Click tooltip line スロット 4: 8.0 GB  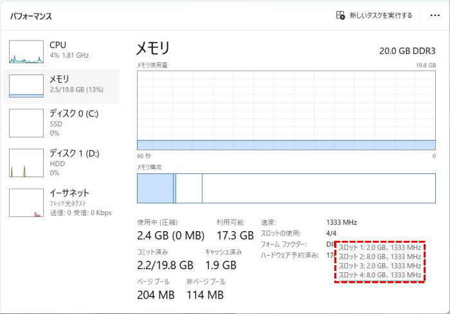379,275
